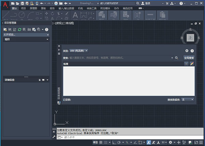Open the 类别 AM (电流表) dropdown
Image resolution: width=205 pixels, height=146 pixels.
(x=79, y=51)
